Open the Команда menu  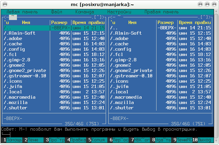pos(85,12)
